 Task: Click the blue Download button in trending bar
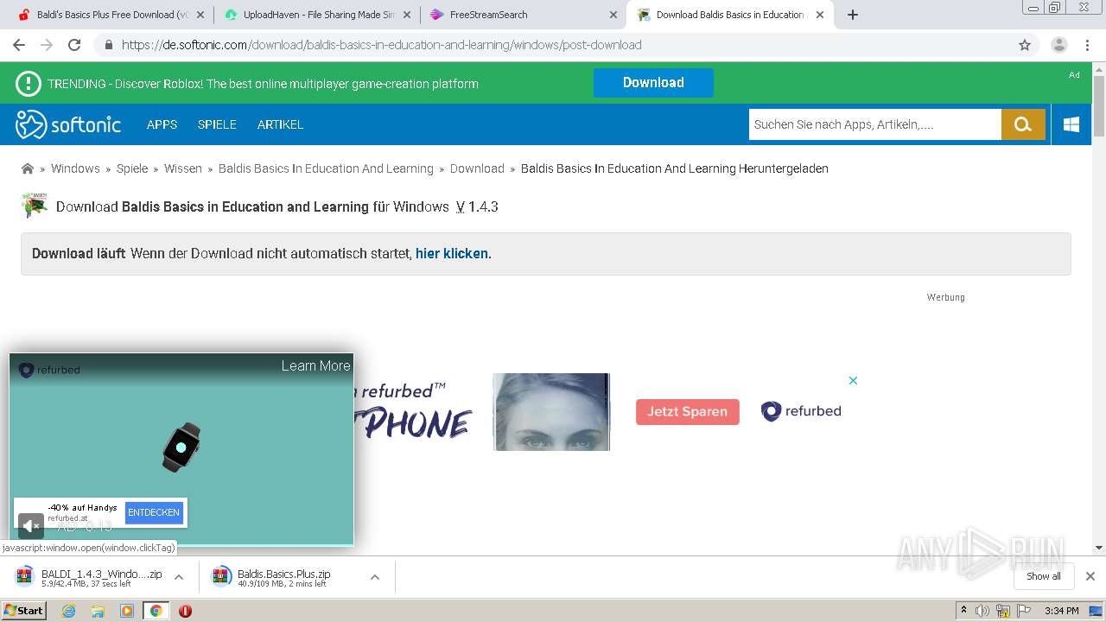pyautogui.click(x=653, y=83)
